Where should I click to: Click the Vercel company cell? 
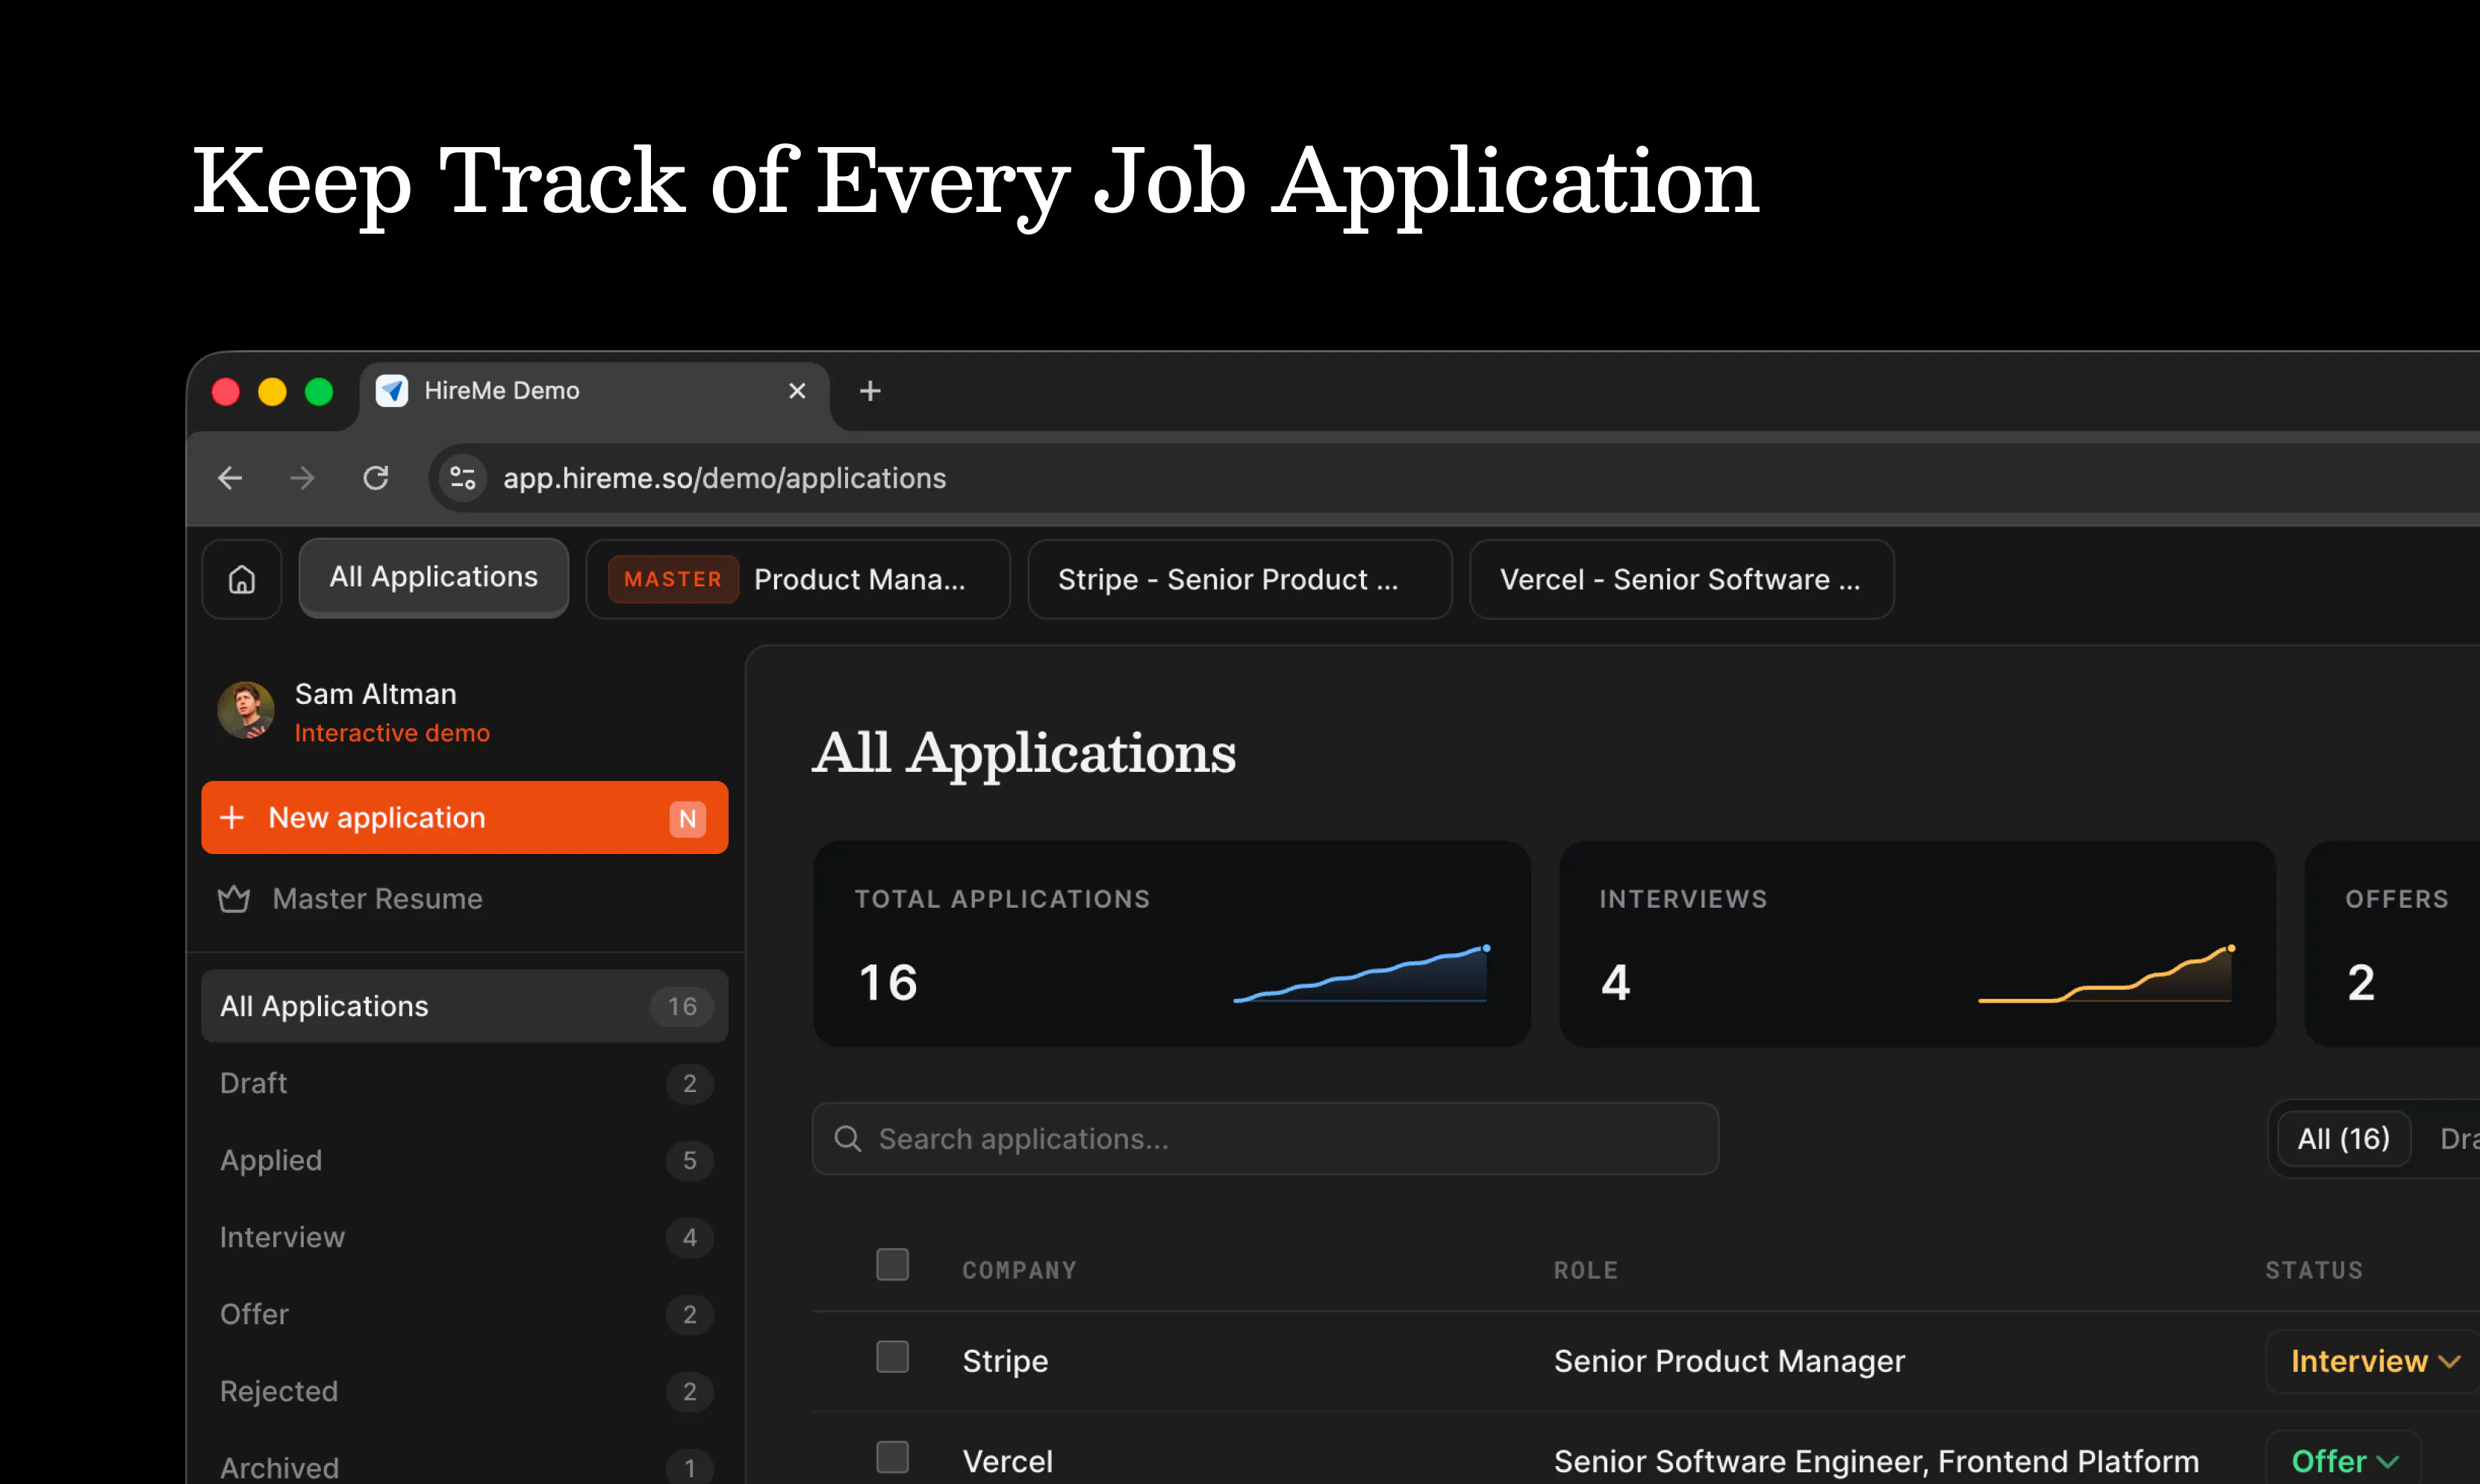1008,1461
